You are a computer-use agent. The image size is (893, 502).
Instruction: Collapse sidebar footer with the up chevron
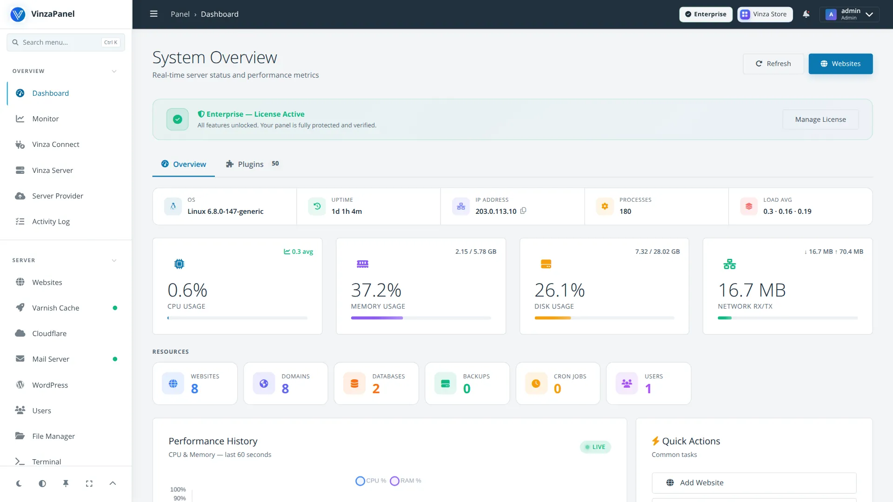coord(113,483)
